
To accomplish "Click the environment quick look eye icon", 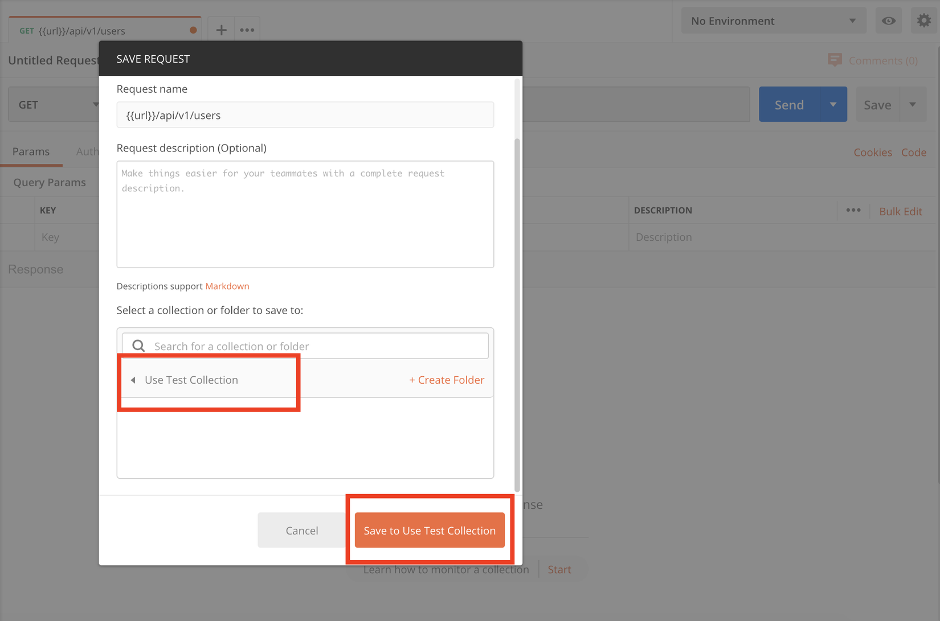I will (x=888, y=21).
